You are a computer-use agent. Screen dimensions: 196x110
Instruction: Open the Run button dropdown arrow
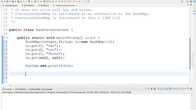10,2
